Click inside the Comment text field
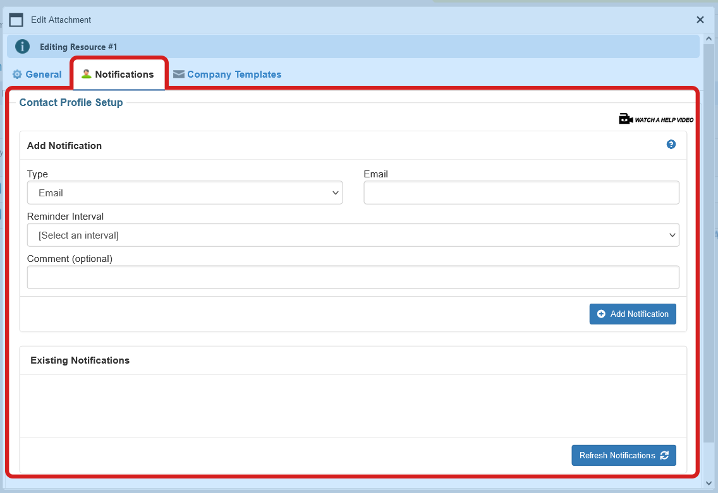 click(353, 277)
